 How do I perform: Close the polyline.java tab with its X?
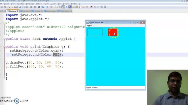(71, 11)
